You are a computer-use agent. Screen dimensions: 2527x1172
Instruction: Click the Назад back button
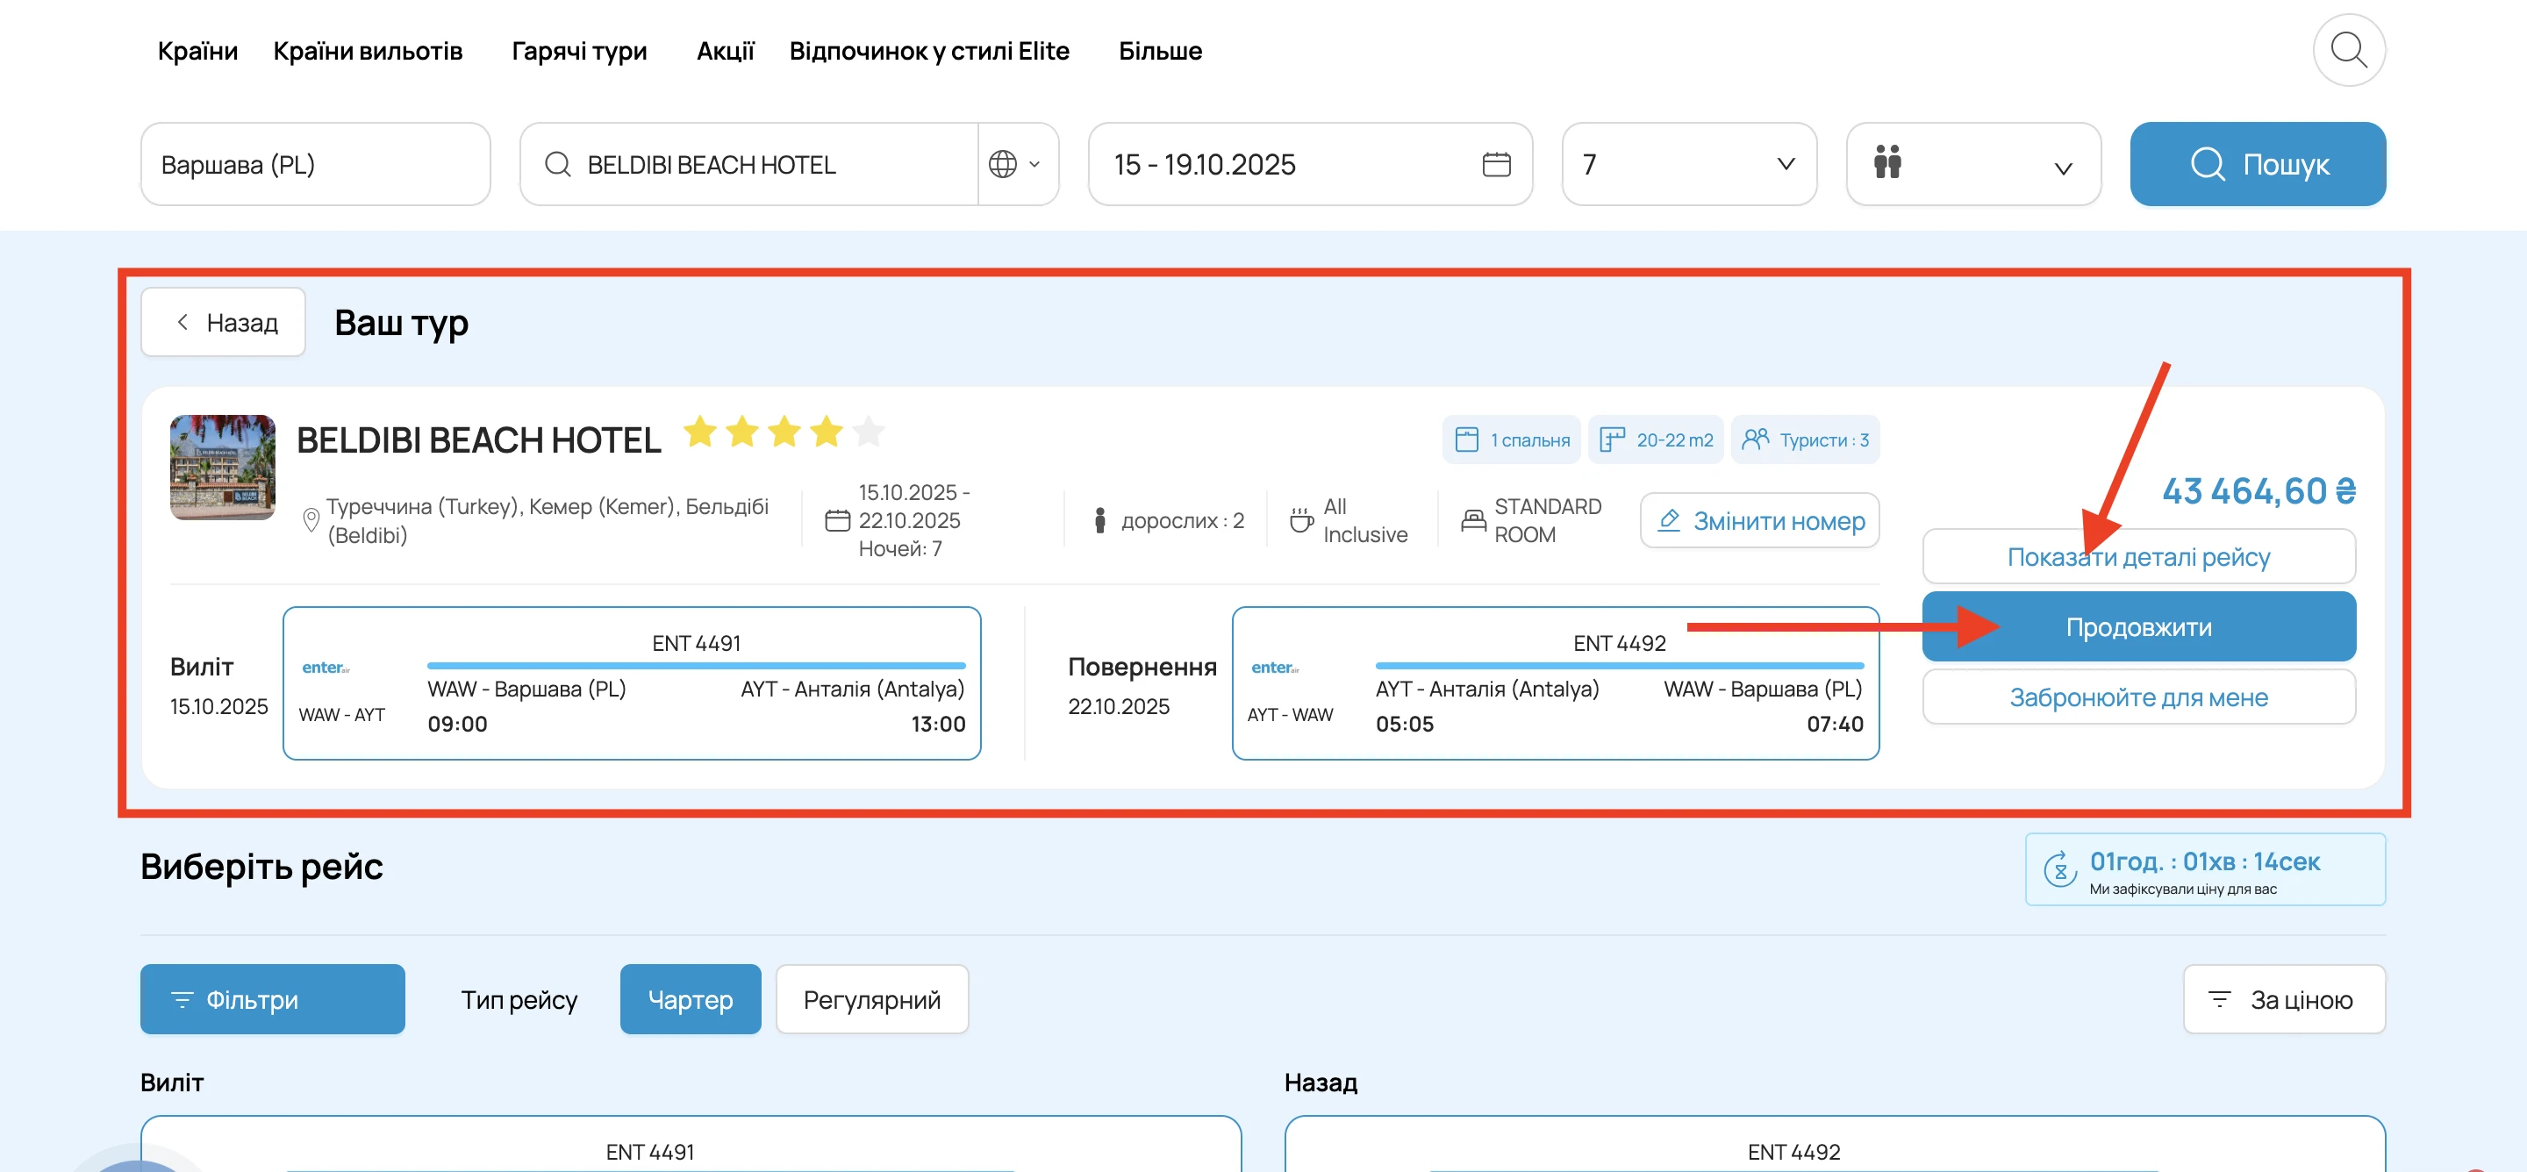click(224, 322)
